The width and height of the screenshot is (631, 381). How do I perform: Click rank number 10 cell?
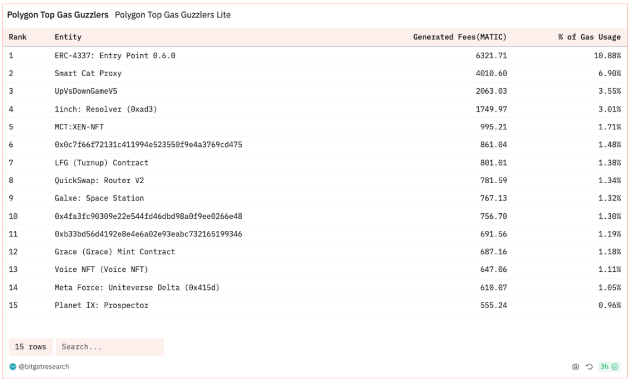pos(13,217)
